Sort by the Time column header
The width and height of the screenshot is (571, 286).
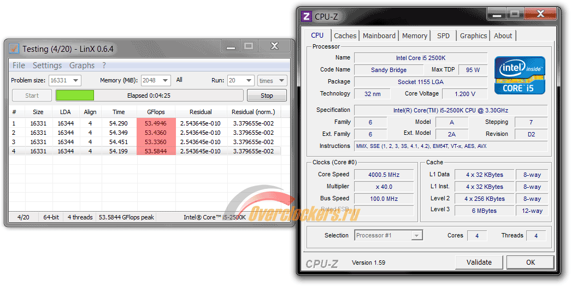pyautogui.click(x=119, y=112)
